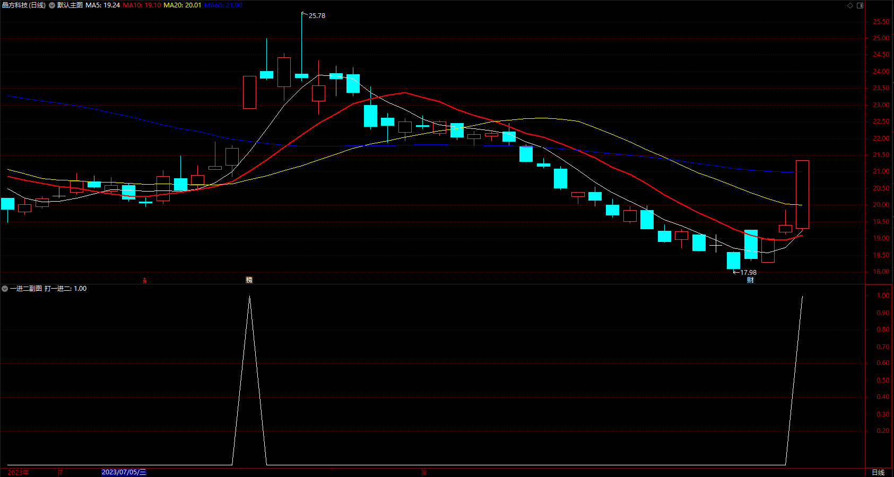The height and width of the screenshot is (477, 894).
Task: Select the MA20: 20.01 indicator label
Action: [183, 5]
